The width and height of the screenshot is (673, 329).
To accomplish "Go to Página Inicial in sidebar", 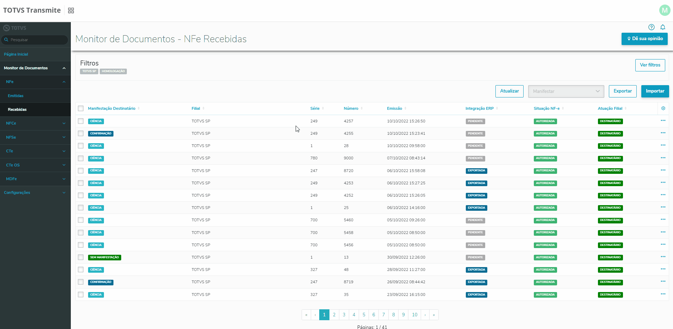I will [16, 54].
